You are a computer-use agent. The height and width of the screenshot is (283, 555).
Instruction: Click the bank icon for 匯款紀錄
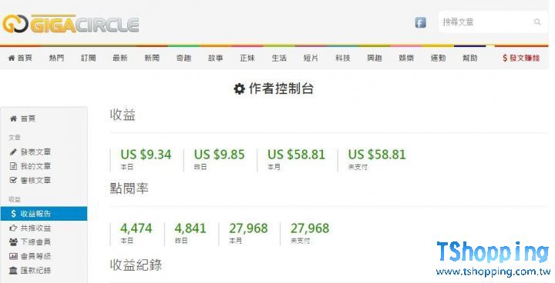click(x=13, y=270)
